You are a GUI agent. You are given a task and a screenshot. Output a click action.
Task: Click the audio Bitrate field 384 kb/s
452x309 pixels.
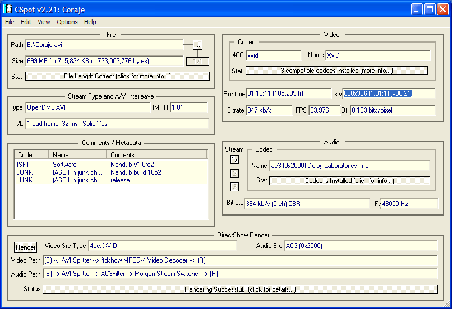(307, 204)
